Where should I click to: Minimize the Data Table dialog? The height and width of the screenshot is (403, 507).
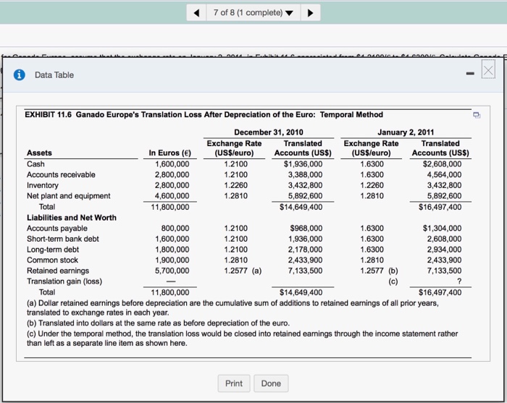(x=470, y=74)
